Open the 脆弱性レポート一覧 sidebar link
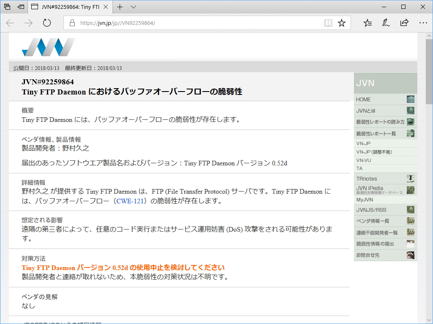Screen dimensions: 433x324 click(410, 132)
